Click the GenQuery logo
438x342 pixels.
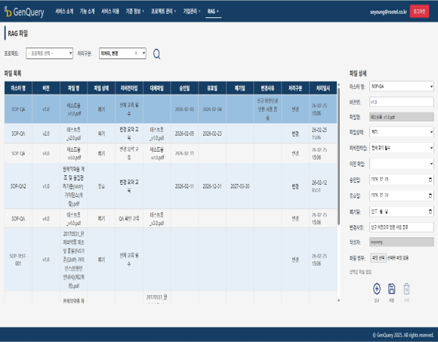click(x=24, y=11)
